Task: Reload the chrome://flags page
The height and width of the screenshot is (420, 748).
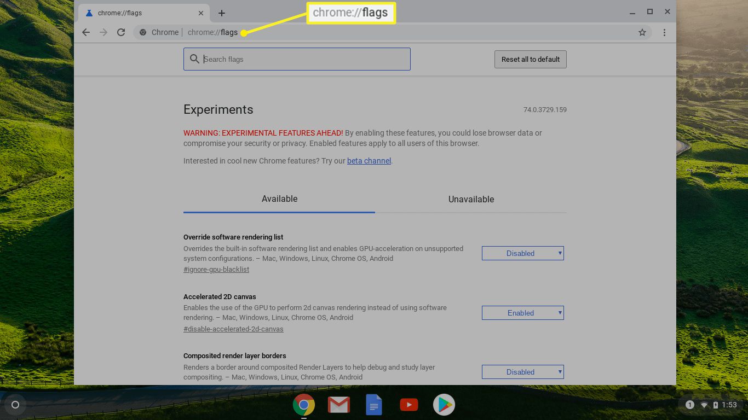Action: tap(121, 32)
